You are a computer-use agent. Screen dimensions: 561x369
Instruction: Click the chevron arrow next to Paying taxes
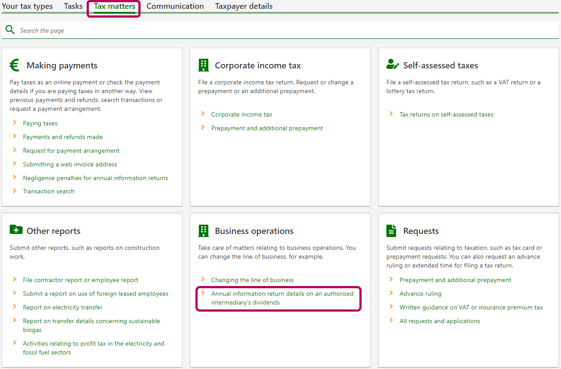click(x=15, y=123)
